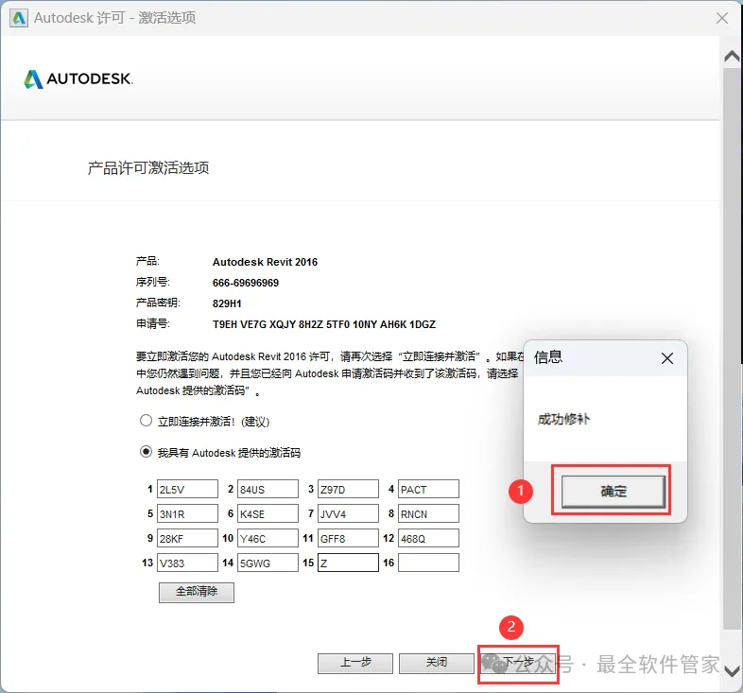Click activation code field 8 containing RNCN
The width and height of the screenshot is (743, 693).
pyautogui.click(x=428, y=513)
